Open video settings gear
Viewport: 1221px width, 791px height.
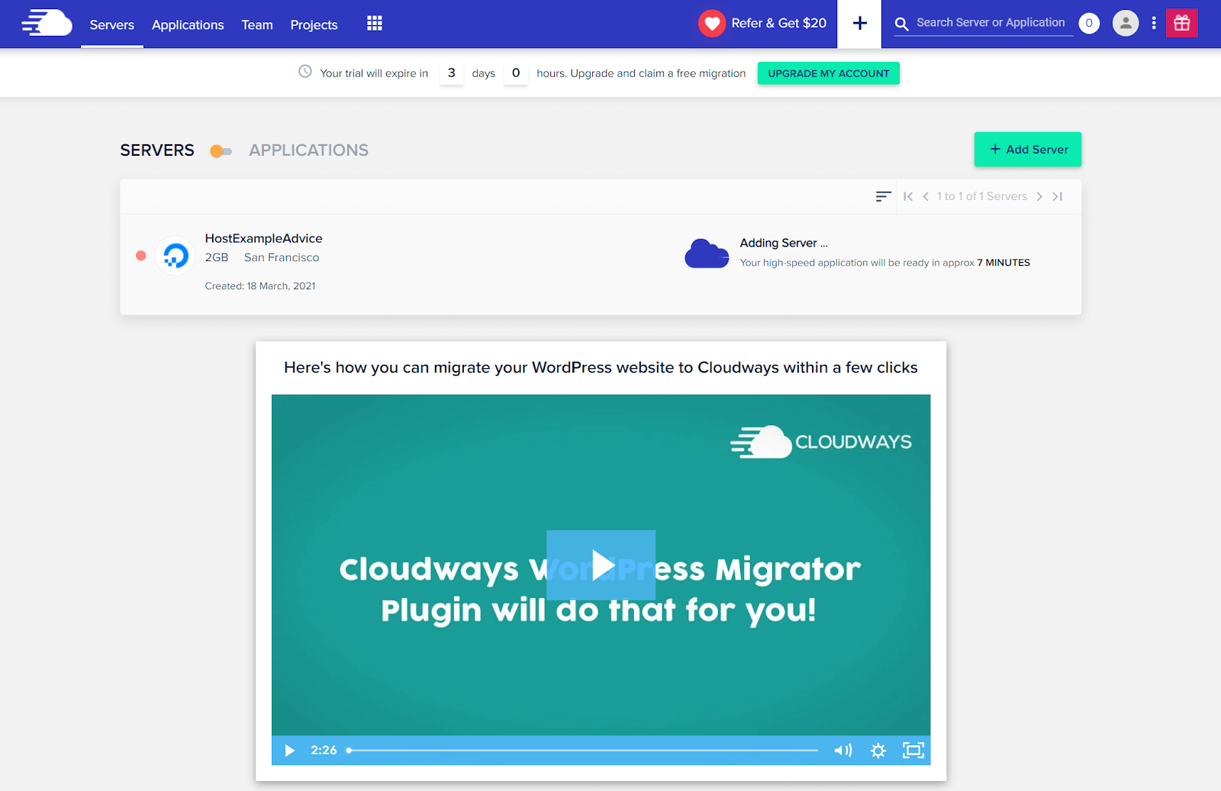[878, 751]
